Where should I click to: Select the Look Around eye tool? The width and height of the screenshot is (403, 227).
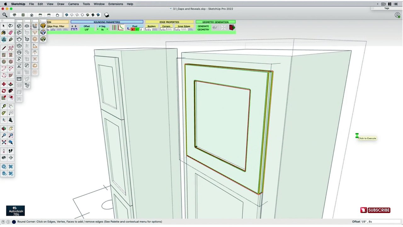(x=3, y=158)
